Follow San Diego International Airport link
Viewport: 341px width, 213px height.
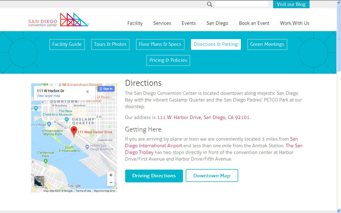click(x=212, y=142)
